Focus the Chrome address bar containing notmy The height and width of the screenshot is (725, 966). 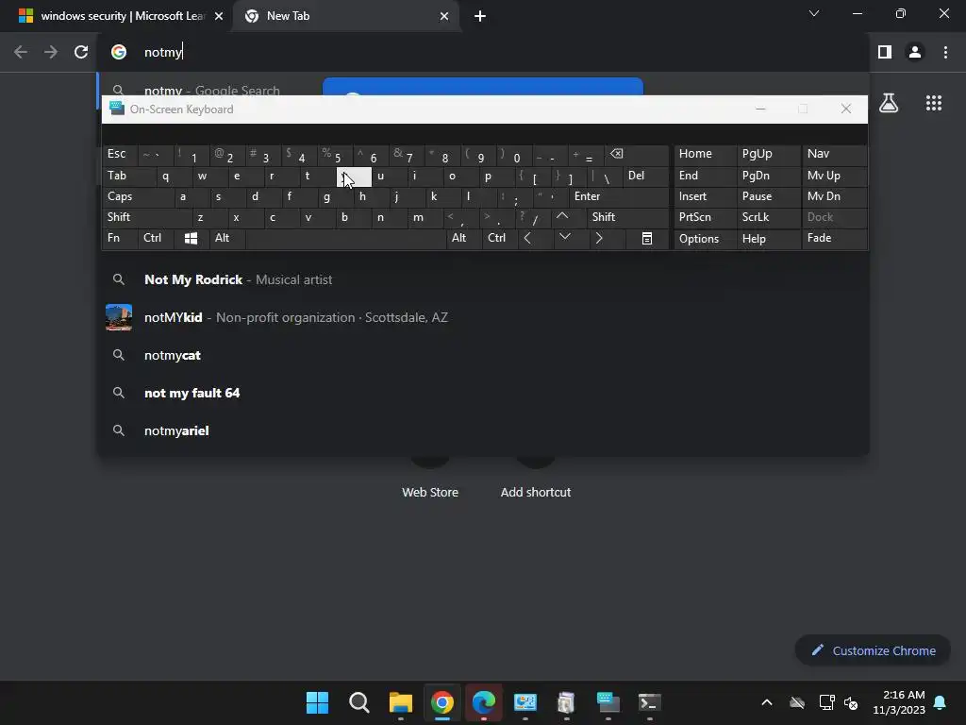point(483,52)
